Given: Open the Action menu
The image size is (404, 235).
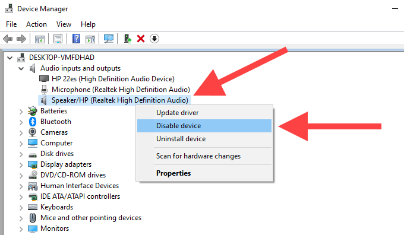Looking at the screenshot, I should pyautogui.click(x=36, y=24).
